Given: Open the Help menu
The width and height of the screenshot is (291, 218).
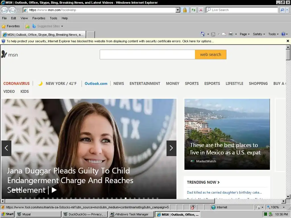Looking at the screenshot, I should pos(65,18).
